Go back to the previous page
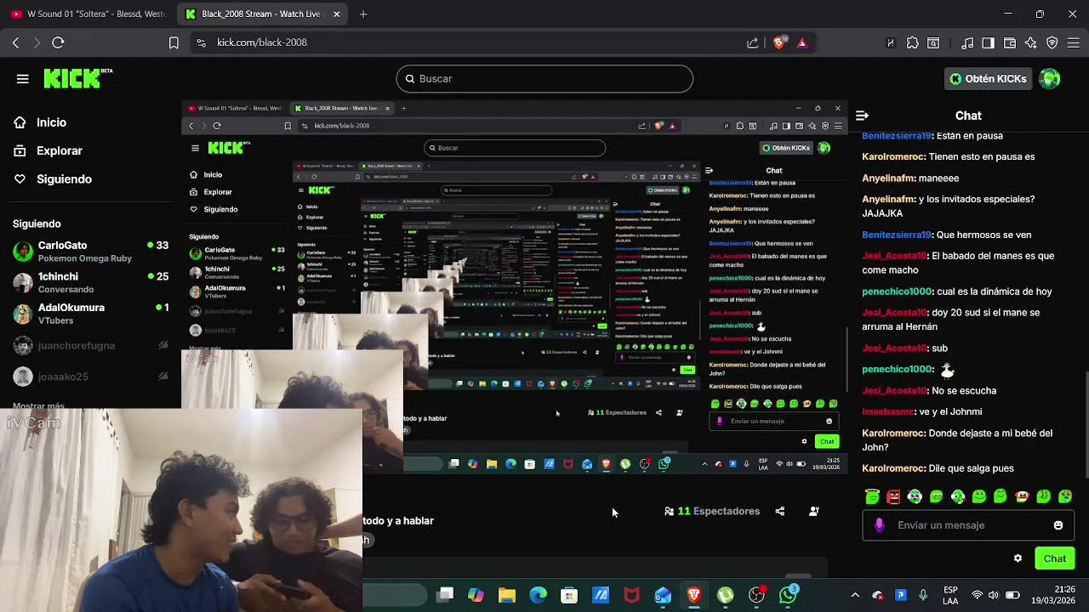 pyautogui.click(x=15, y=42)
